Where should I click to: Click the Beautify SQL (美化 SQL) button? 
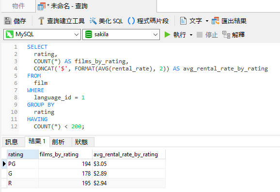tap(106, 21)
